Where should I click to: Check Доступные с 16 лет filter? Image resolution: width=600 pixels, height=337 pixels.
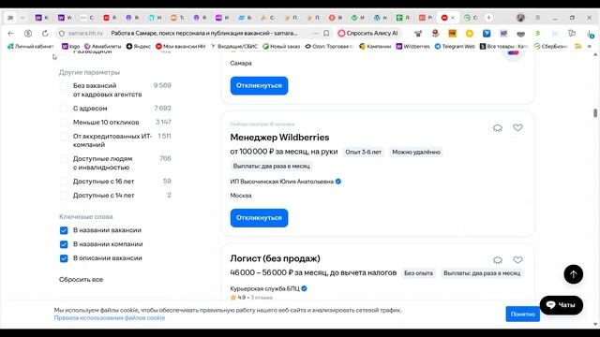click(64, 182)
